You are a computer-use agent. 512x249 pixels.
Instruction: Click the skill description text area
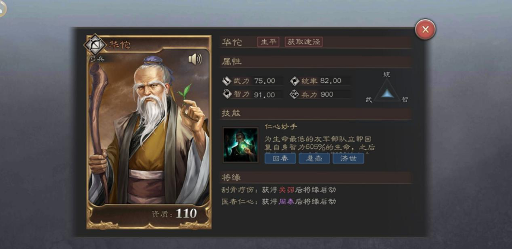click(x=320, y=144)
